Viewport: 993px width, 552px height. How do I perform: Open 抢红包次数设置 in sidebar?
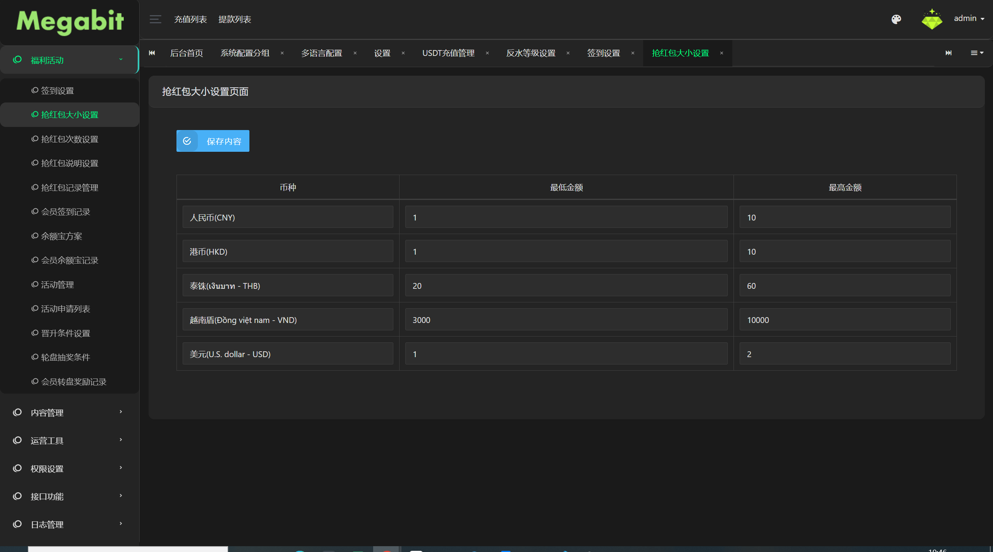[69, 139]
